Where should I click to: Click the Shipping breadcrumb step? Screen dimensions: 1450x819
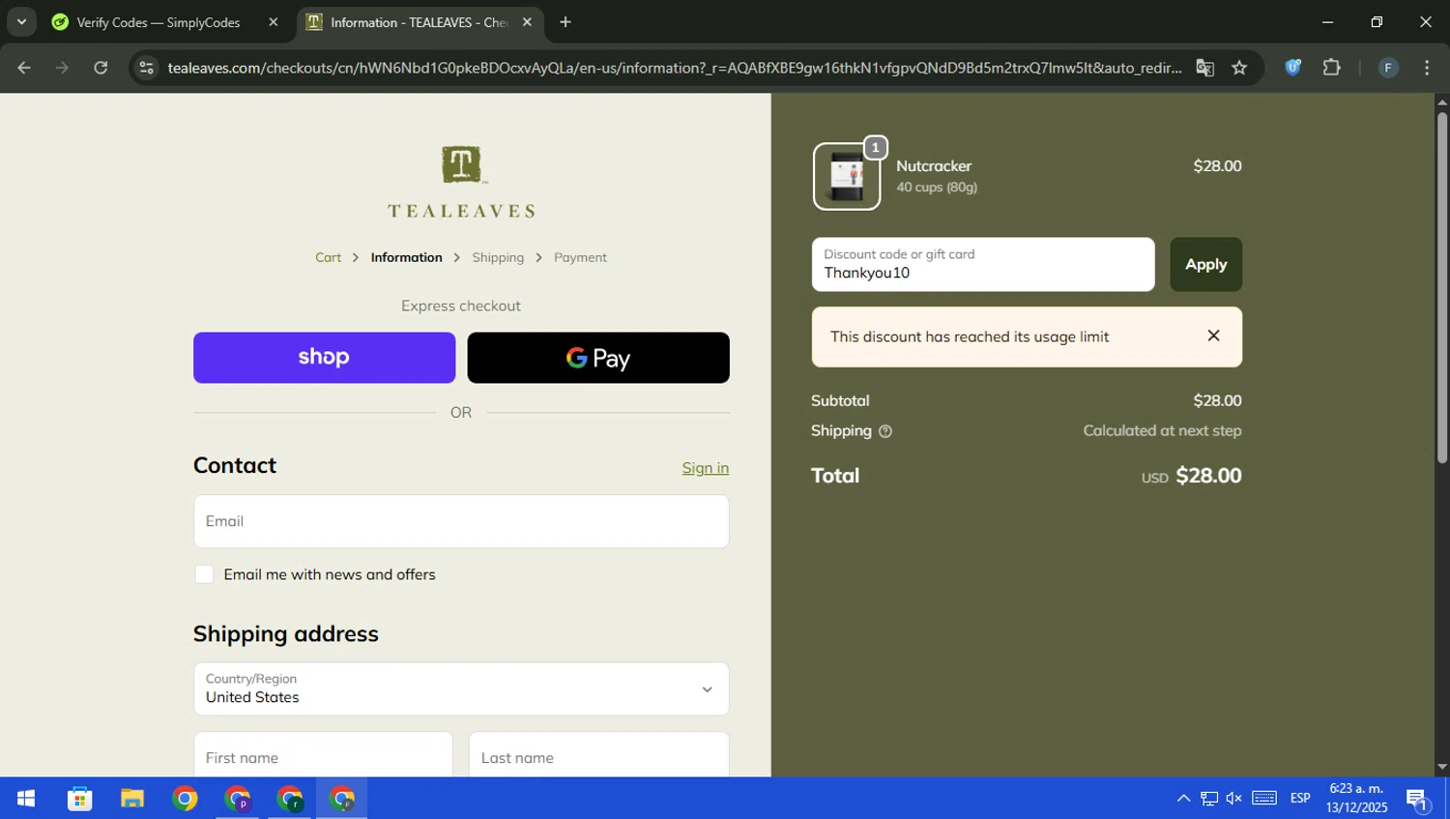pos(498,257)
